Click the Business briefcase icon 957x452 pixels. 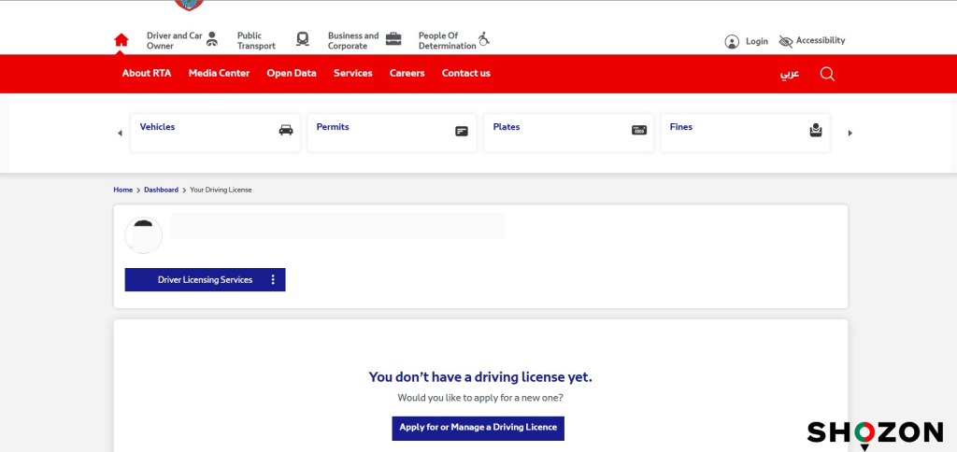pos(393,39)
